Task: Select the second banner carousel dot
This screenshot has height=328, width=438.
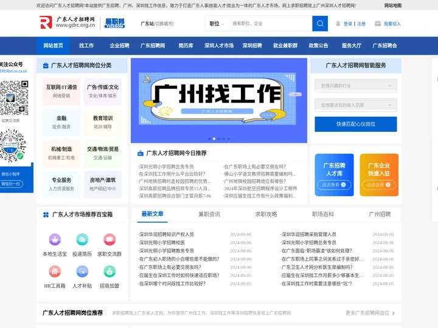Action: click(214, 138)
